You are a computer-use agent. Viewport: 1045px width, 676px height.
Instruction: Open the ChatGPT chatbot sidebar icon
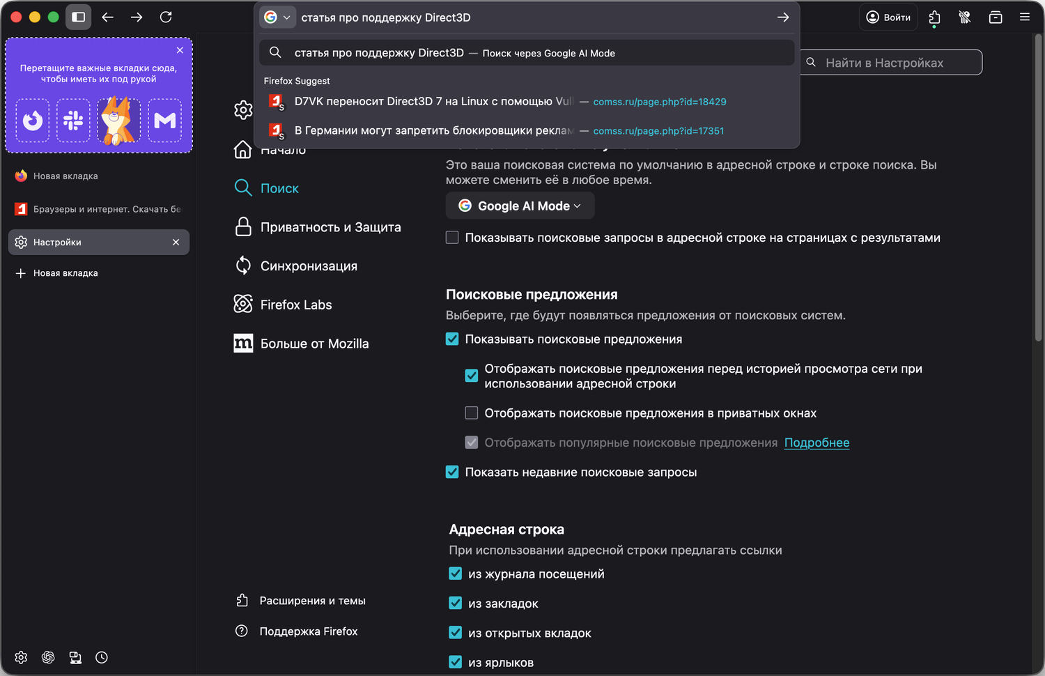(x=48, y=657)
